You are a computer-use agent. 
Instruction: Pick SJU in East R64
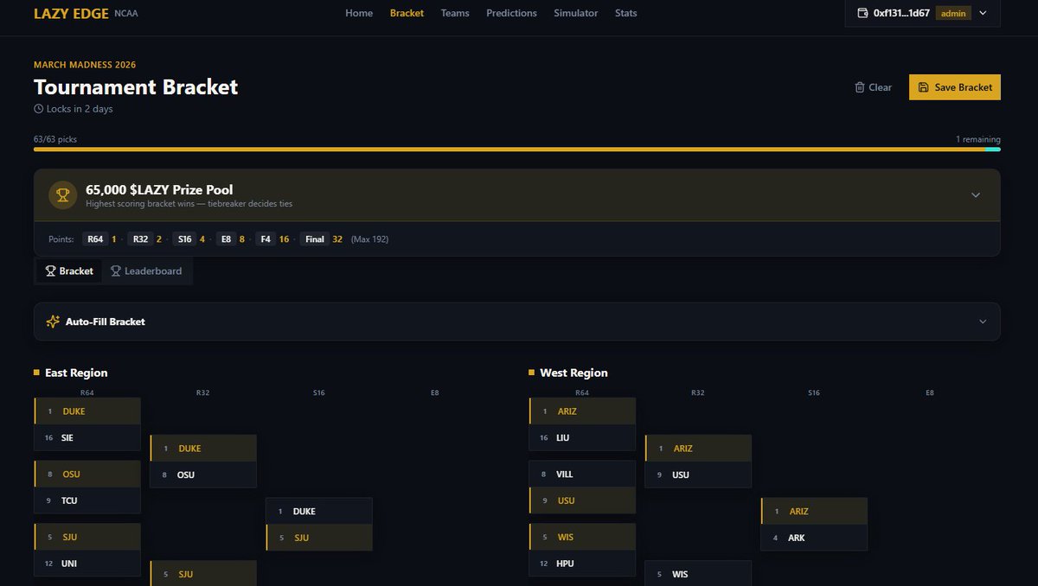pyautogui.click(x=87, y=538)
